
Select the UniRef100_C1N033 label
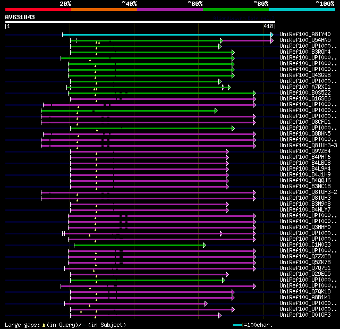coord(305,245)
